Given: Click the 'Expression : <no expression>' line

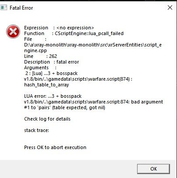Looking at the screenshot, I should [x=59, y=28].
